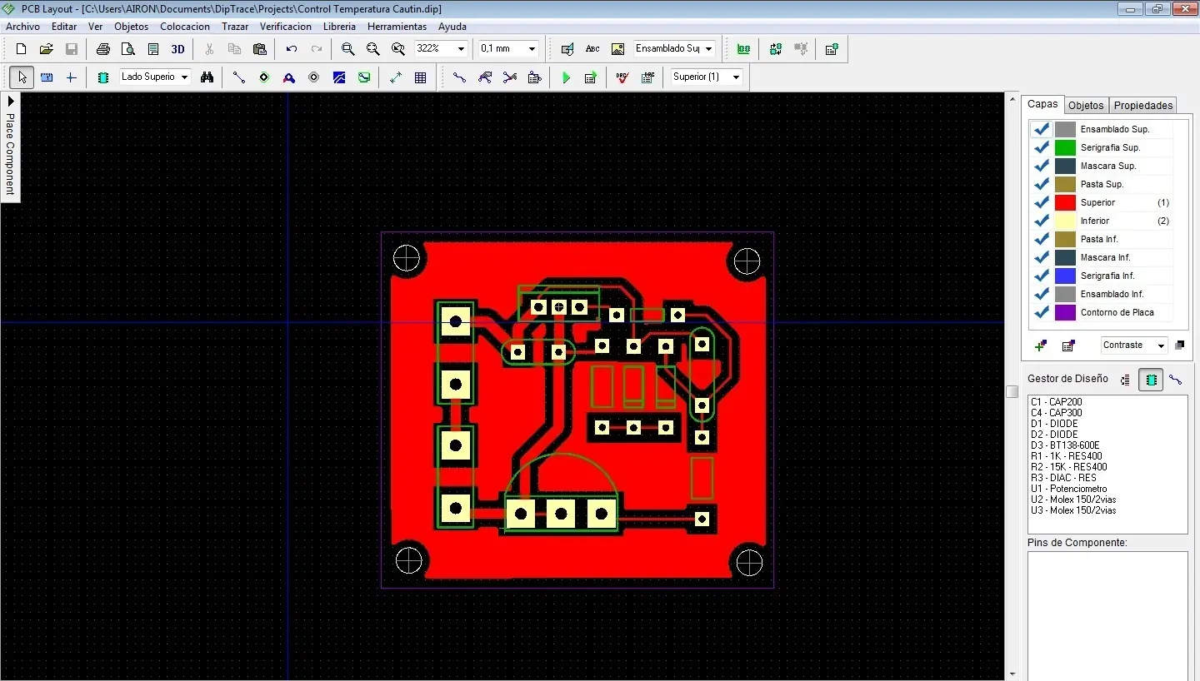
Task: Toggle Mascara Inf. layer visibility
Action: tap(1041, 258)
